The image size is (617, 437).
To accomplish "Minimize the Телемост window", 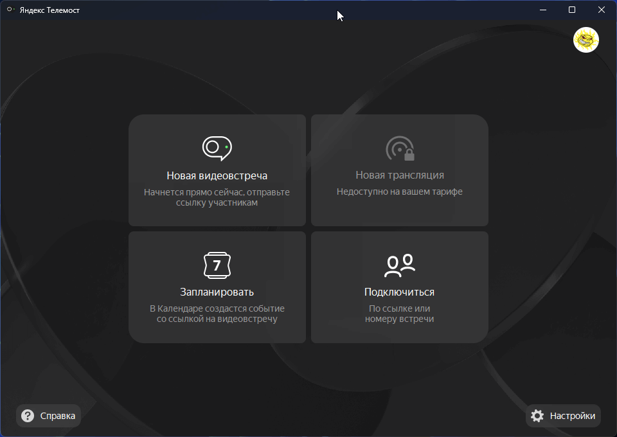I will pos(542,10).
